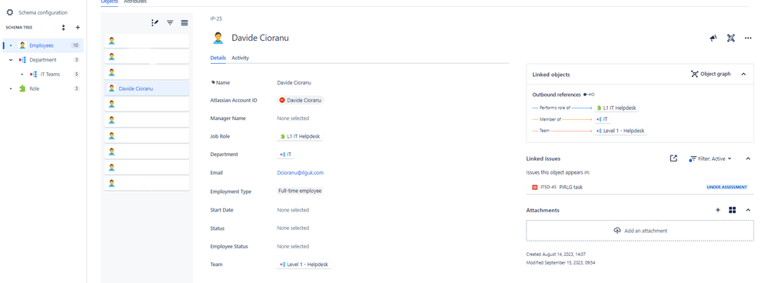
Task: Click Atlassian Account ID Davide Cioranu chip
Action: coord(301,100)
